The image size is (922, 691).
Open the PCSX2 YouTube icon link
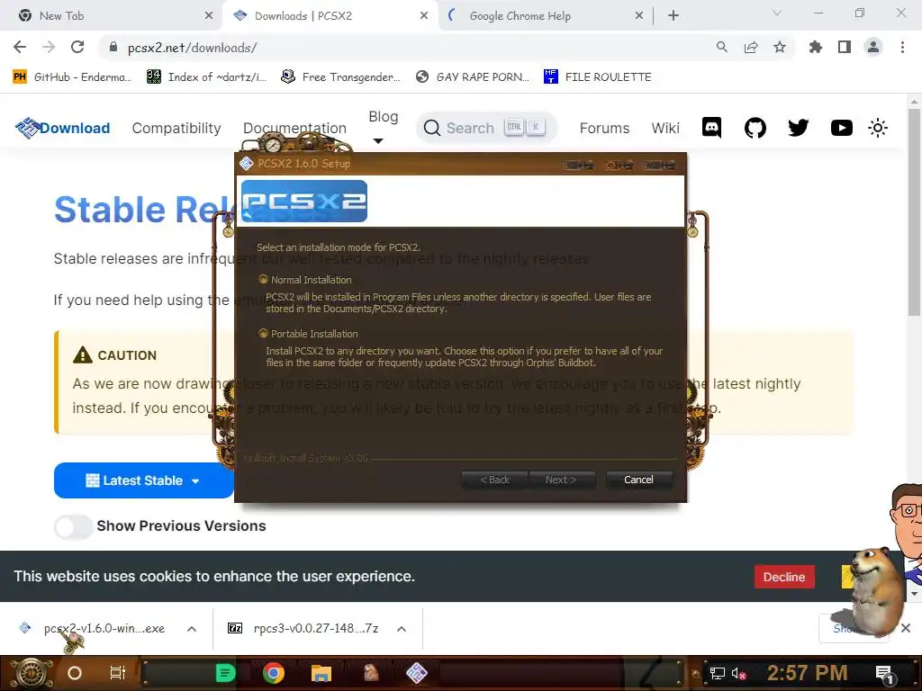842,128
